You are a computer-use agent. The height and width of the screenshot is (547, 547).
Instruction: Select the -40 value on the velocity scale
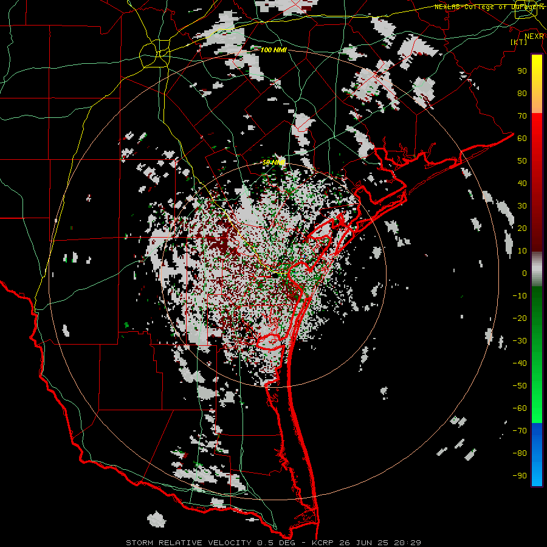(x=520, y=363)
